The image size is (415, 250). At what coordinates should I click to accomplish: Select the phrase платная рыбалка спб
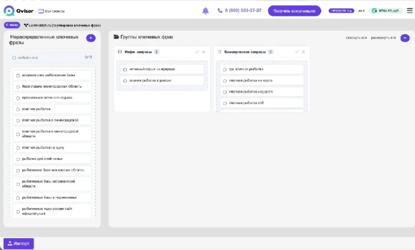tap(262, 103)
